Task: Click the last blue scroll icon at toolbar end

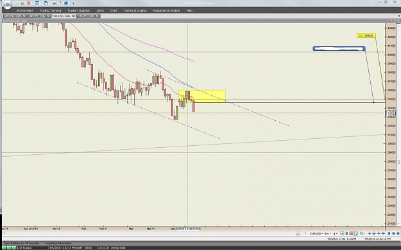Action: pyautogui.click(x=398, y=233)
